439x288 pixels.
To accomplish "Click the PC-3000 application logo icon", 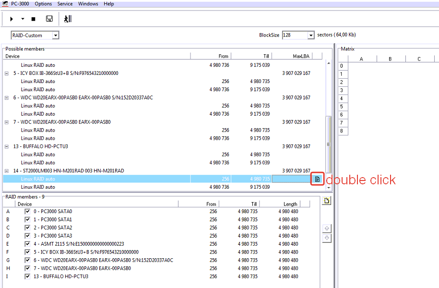I will tap(5, 4).
